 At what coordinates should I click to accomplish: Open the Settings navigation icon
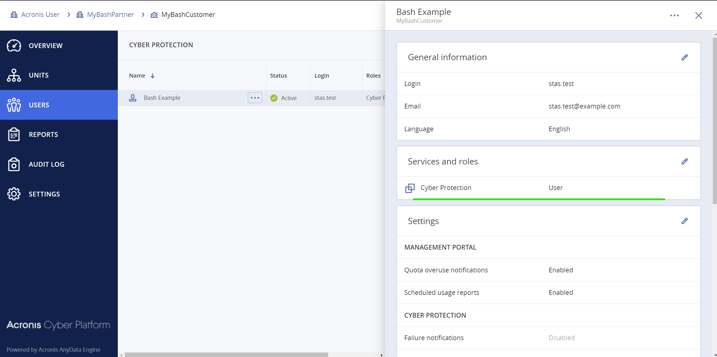pos(14,194)
